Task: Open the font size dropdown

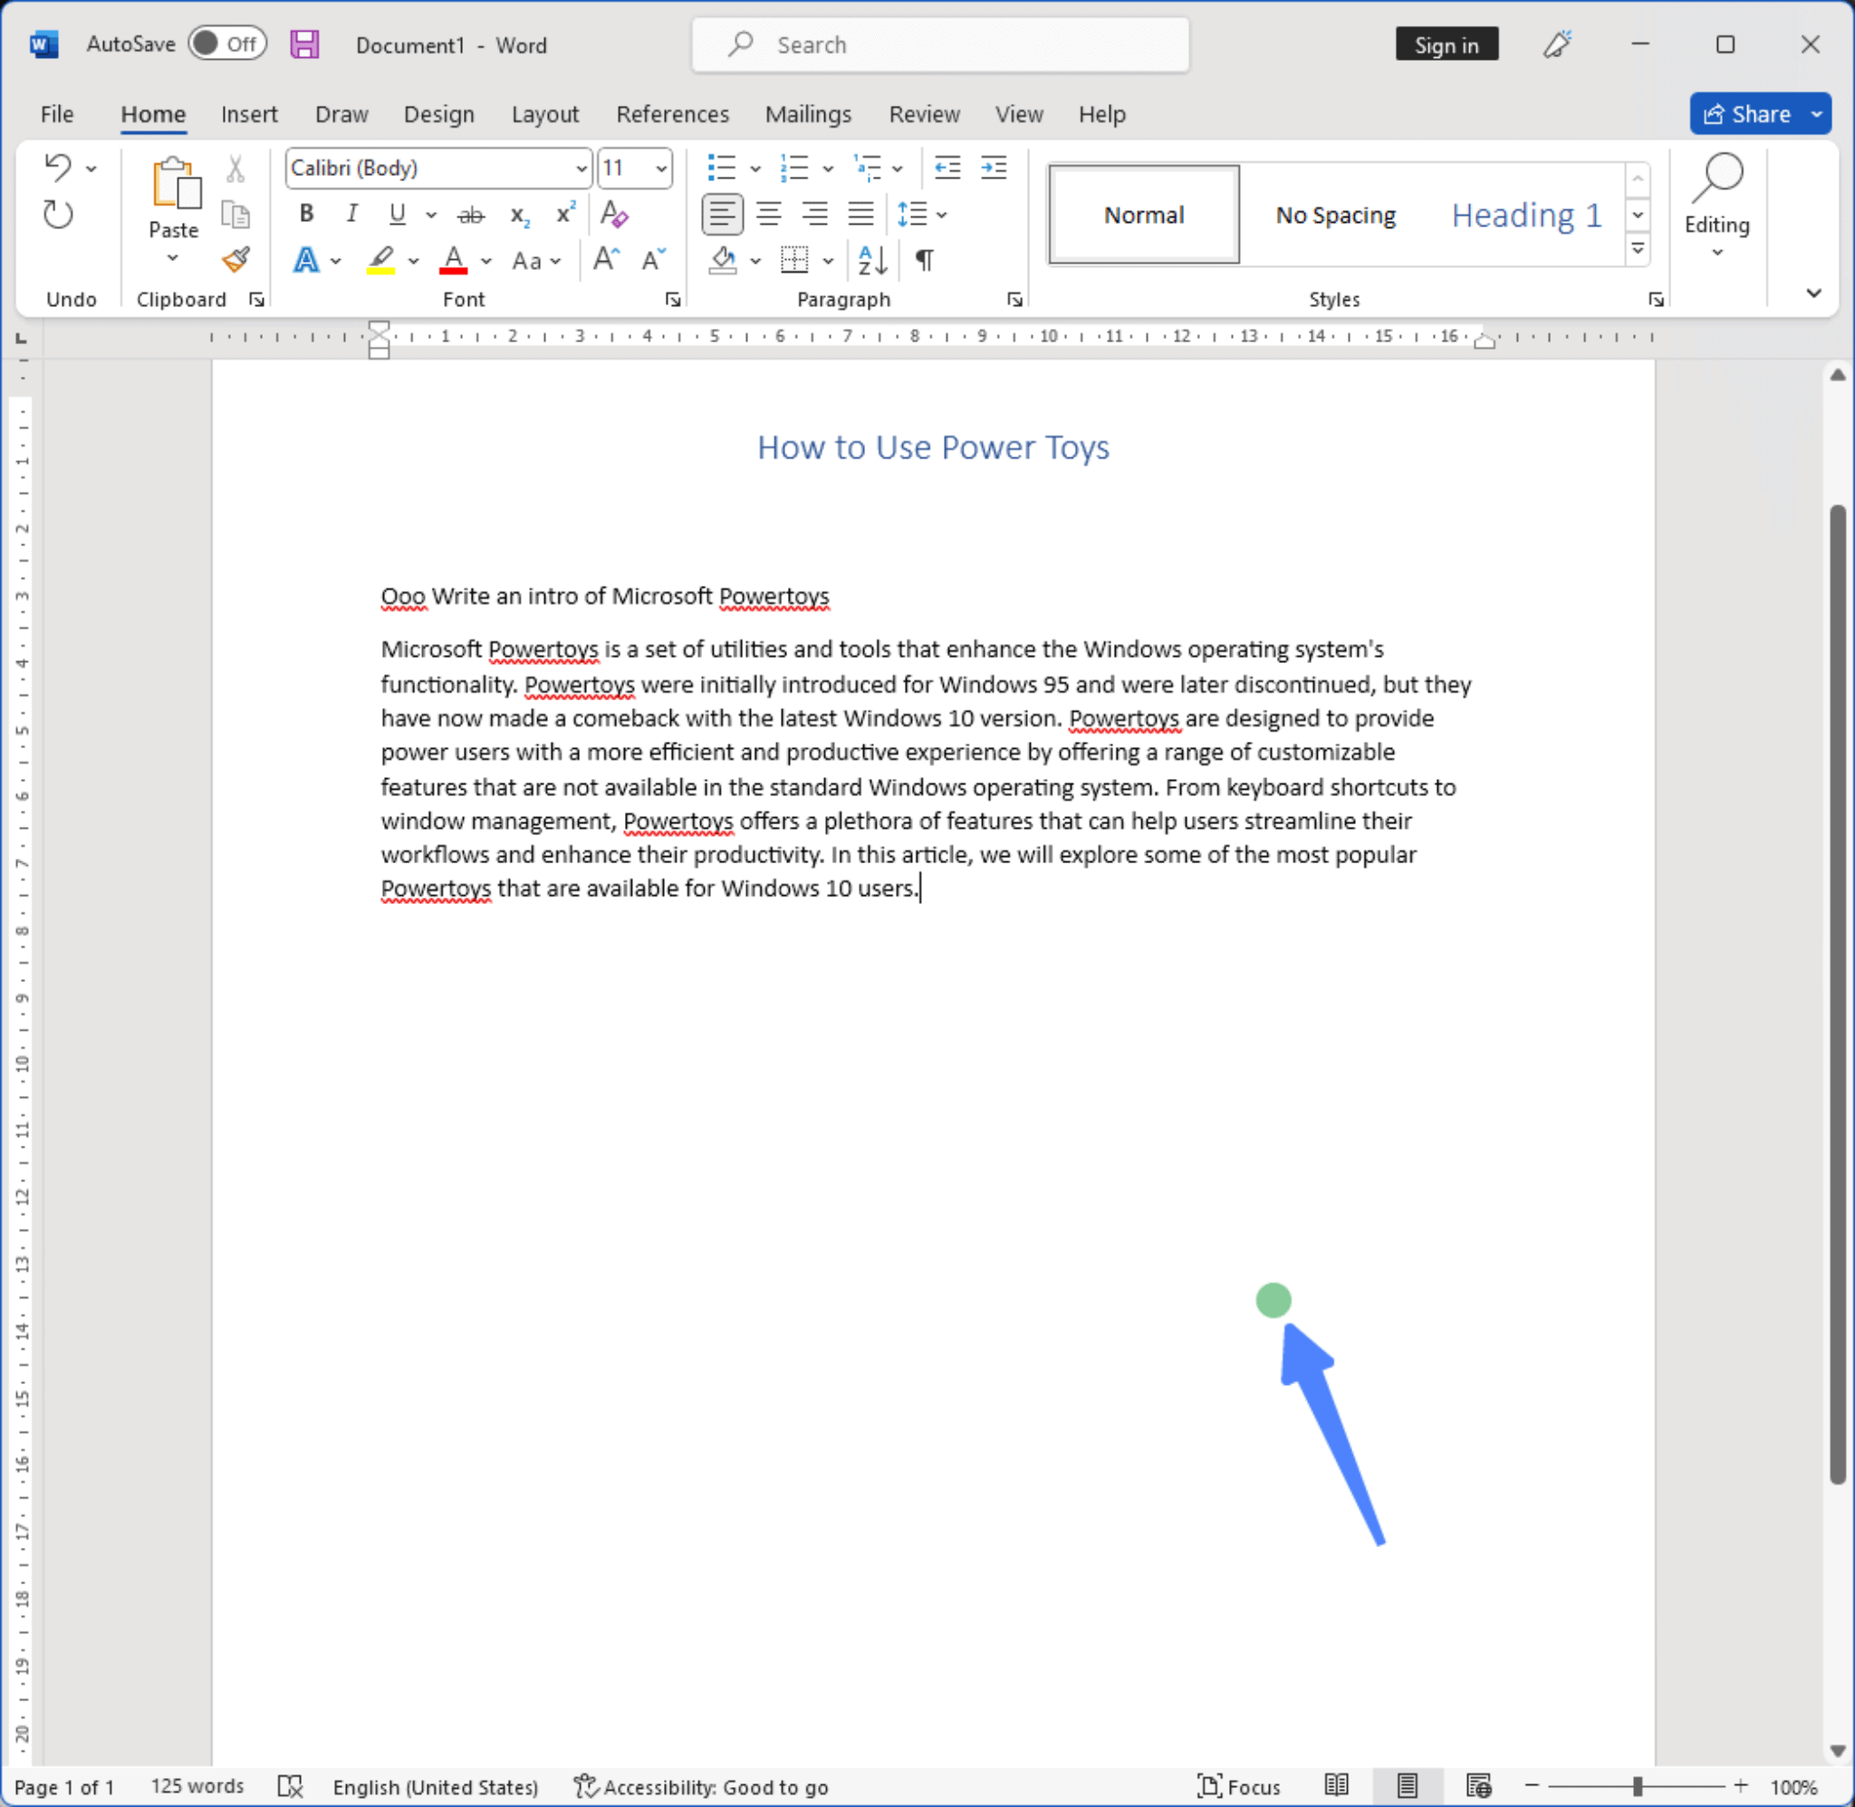Action: pyautogui.click(x=660, y=169)
